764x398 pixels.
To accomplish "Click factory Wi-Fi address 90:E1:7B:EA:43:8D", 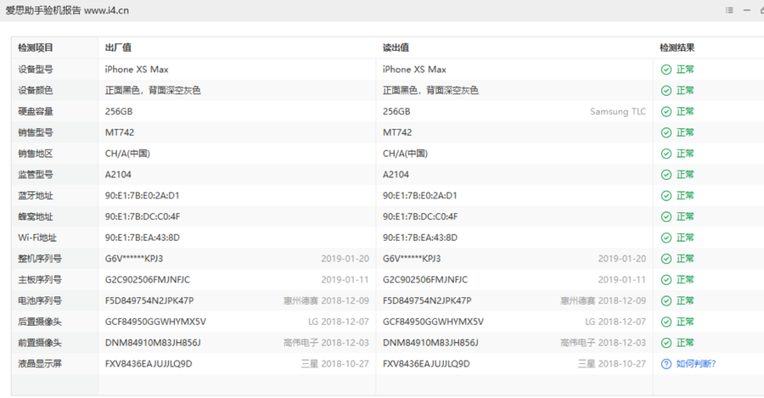I will [143, 238].
